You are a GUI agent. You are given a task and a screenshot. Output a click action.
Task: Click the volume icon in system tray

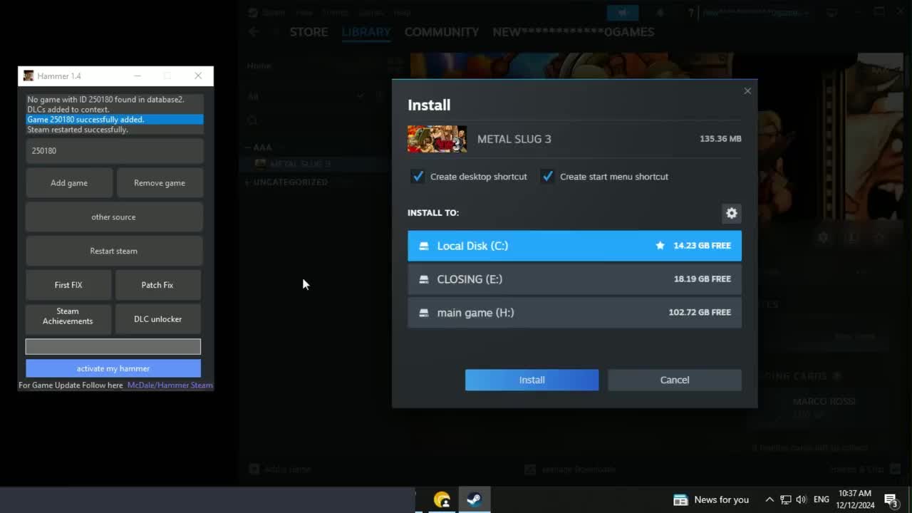(801, 499)
